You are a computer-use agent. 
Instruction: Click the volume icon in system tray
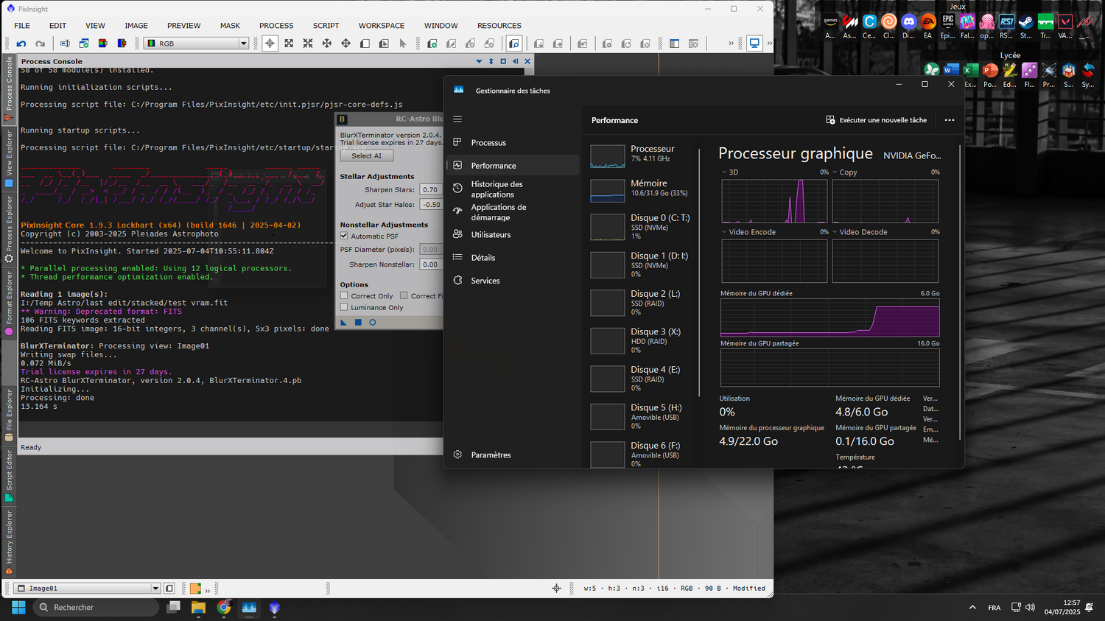point(1030,608)
